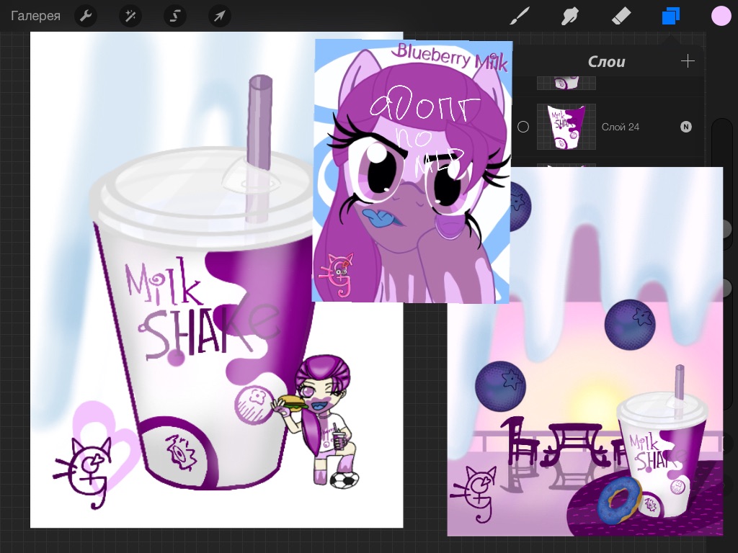The height and width of the screenshot is (553, 738).
Task: Toggle the Layers panel icon
Action: tap(671, 16)
